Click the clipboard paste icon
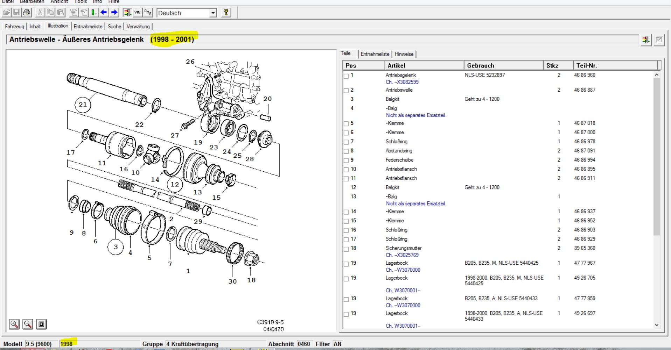Viewport: 671px width, 350px height. (x=60, y=13)
